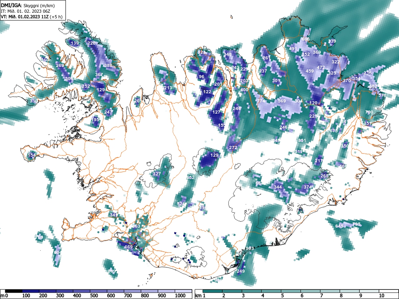The height and width of the screenshot is (299, 399).
Task: Click the 'DMI/IGA: Skyggni (m/km)' title
Action: 28,5
